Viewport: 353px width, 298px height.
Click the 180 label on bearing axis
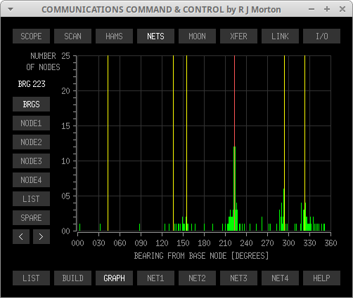click(x=204, y=243)
